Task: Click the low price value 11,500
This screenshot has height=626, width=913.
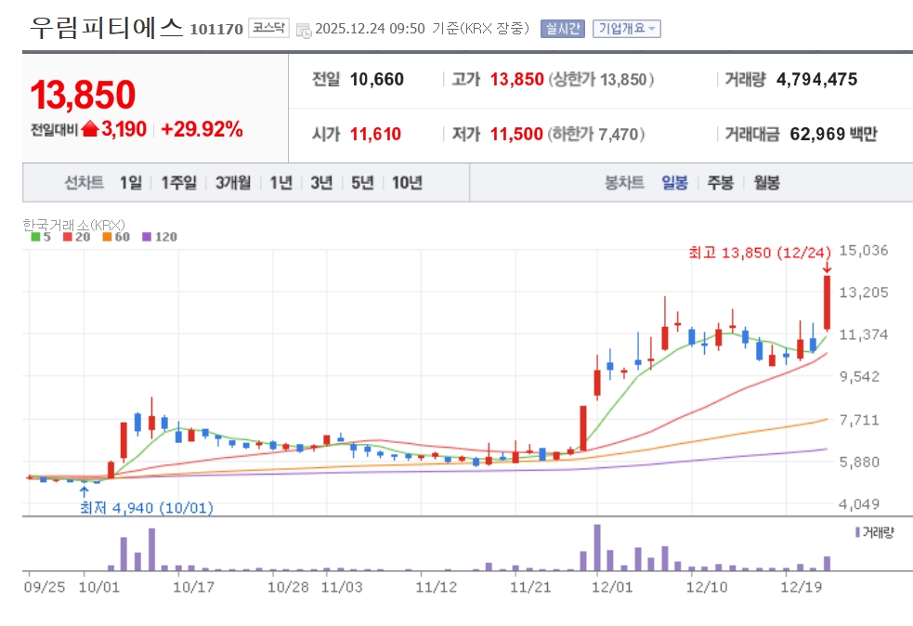Action: click(516, 134)
